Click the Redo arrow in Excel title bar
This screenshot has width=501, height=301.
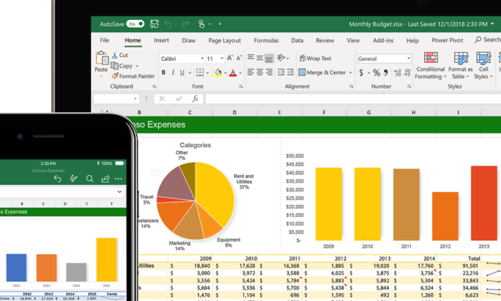(186, 24)
